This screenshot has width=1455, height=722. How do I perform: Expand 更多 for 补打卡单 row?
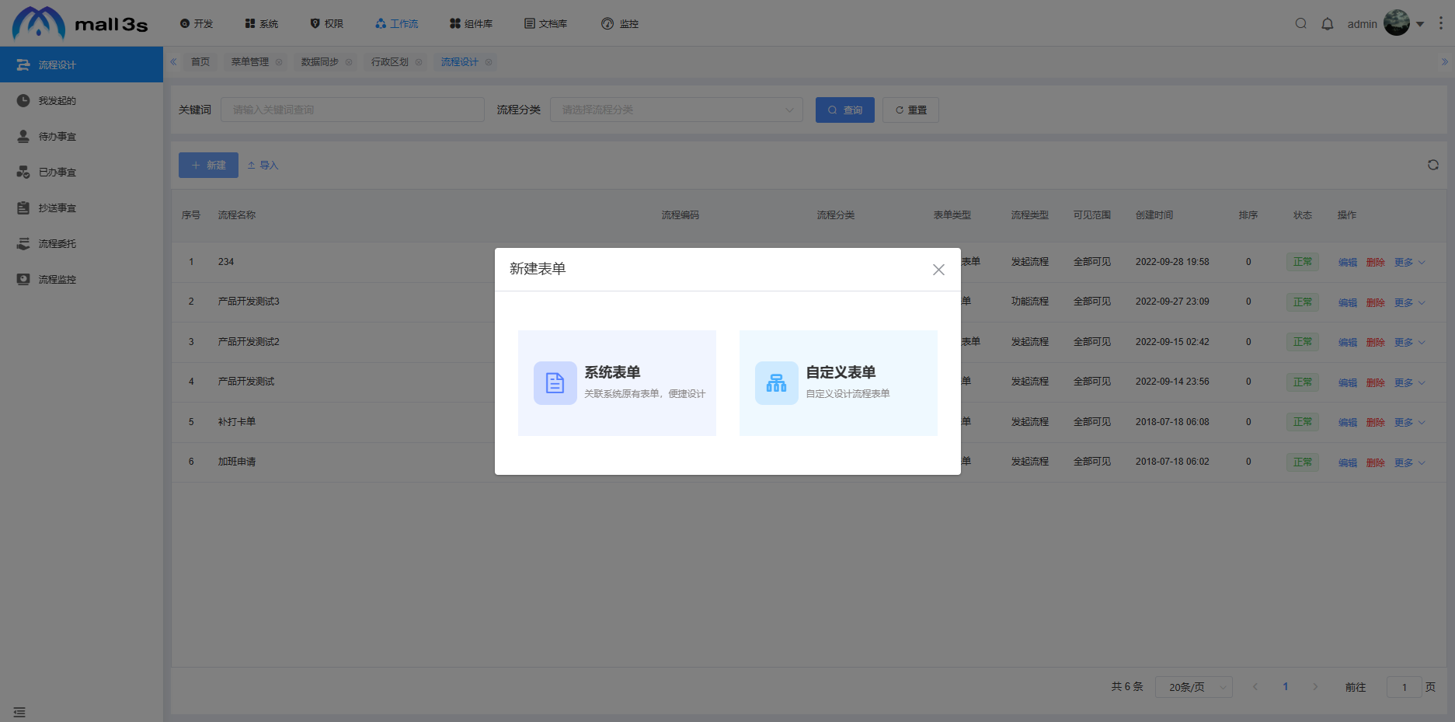[1409, 422]
